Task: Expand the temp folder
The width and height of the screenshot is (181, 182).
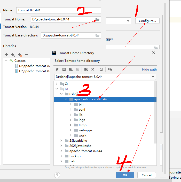Action: [70, 125]
